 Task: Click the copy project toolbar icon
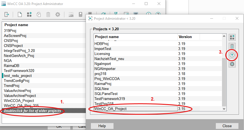(39, 14)
